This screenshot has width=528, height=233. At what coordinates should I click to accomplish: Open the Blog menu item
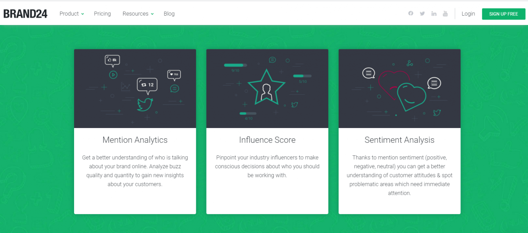tap(169, 14)
